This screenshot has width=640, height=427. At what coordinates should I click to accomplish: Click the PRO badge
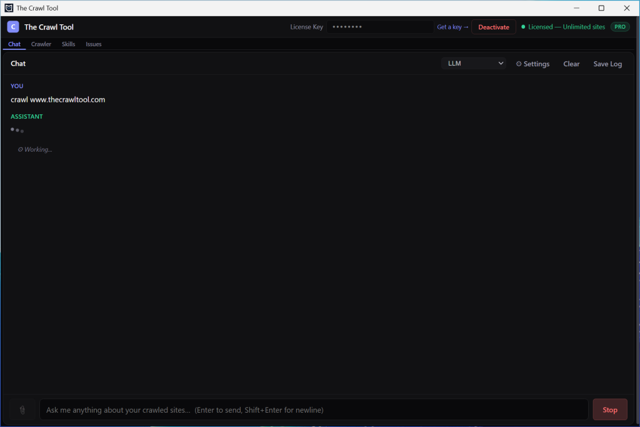click(620, 27)
